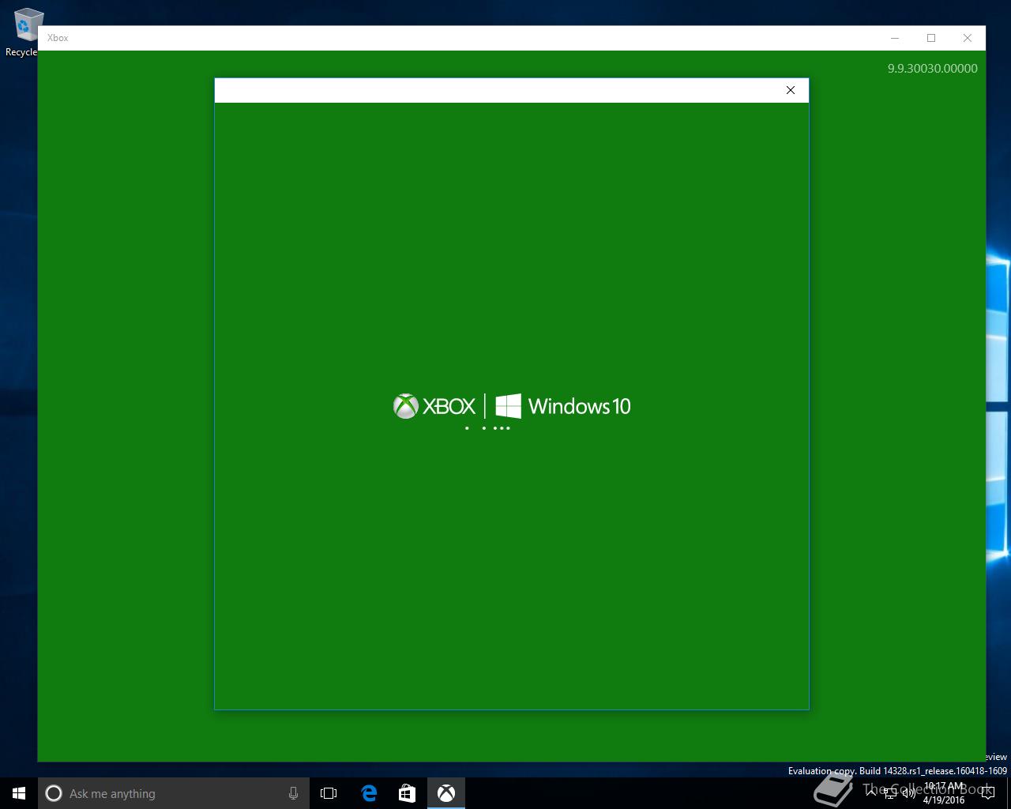The width and height of the screenshot is (1011, 809).
Task: Maximize the Xbox window
Action: point(931,38)
